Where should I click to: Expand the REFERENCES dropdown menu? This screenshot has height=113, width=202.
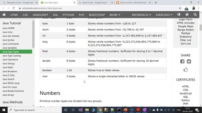coord(141,15)
